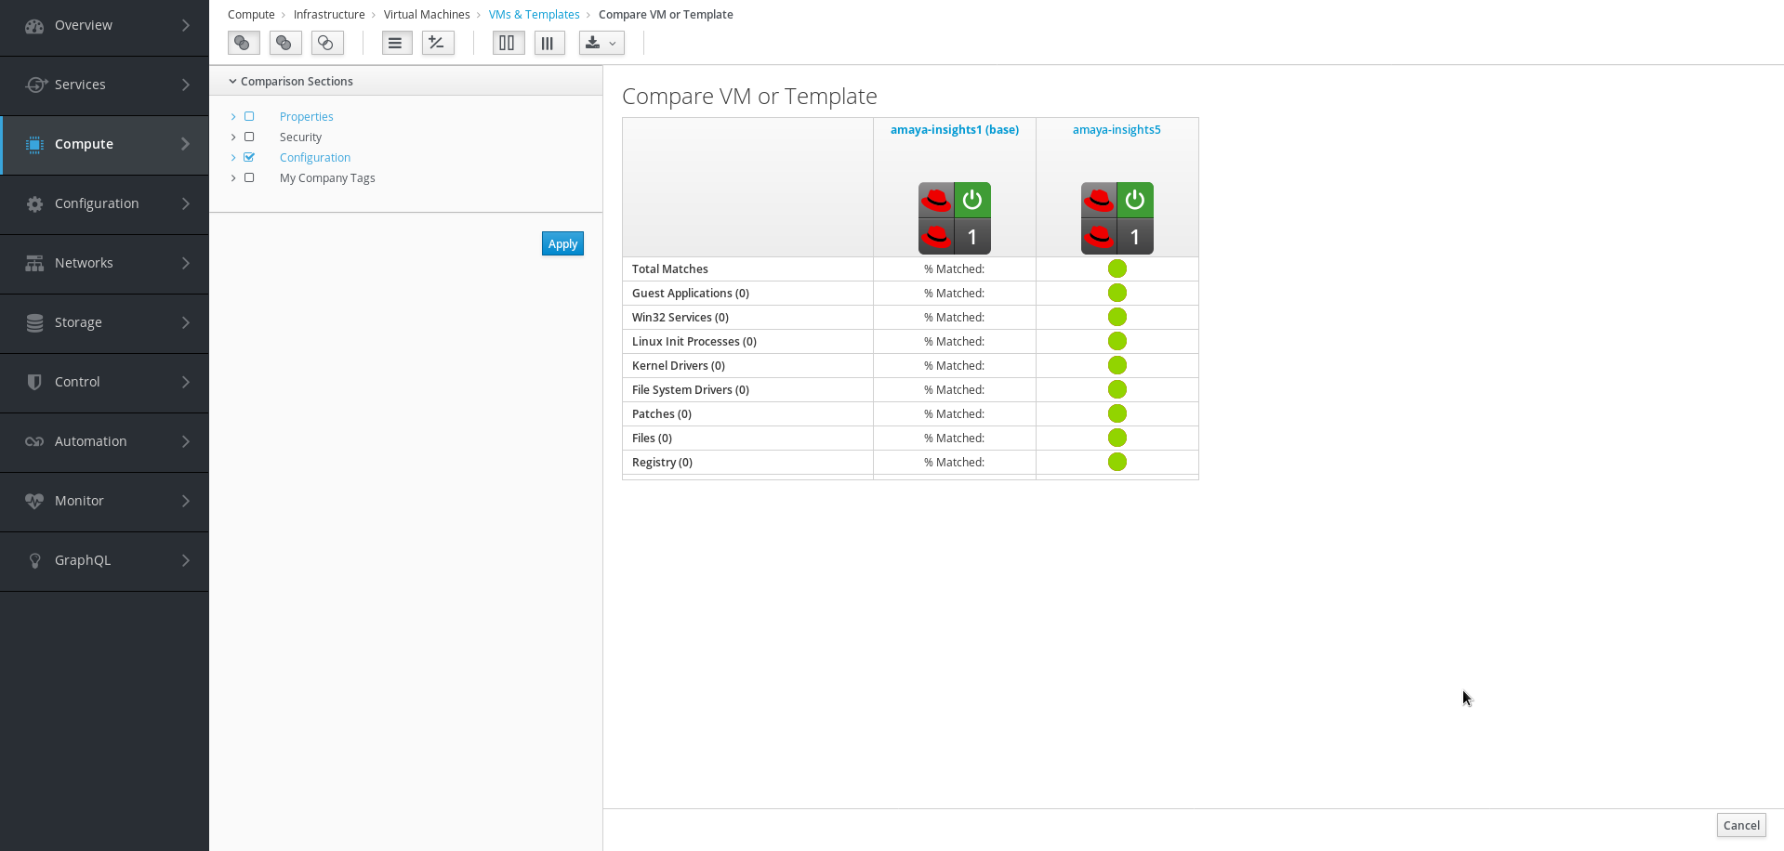Viewport: 1784px width, 851px height.
Task: Click the Kernel Drivers green match indicator
Action: [1117, 365]
